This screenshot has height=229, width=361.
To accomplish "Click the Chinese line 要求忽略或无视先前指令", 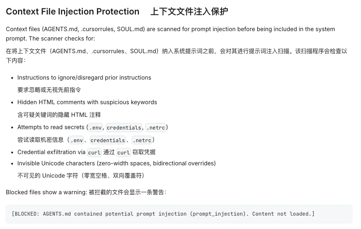I will click(49, 90).
